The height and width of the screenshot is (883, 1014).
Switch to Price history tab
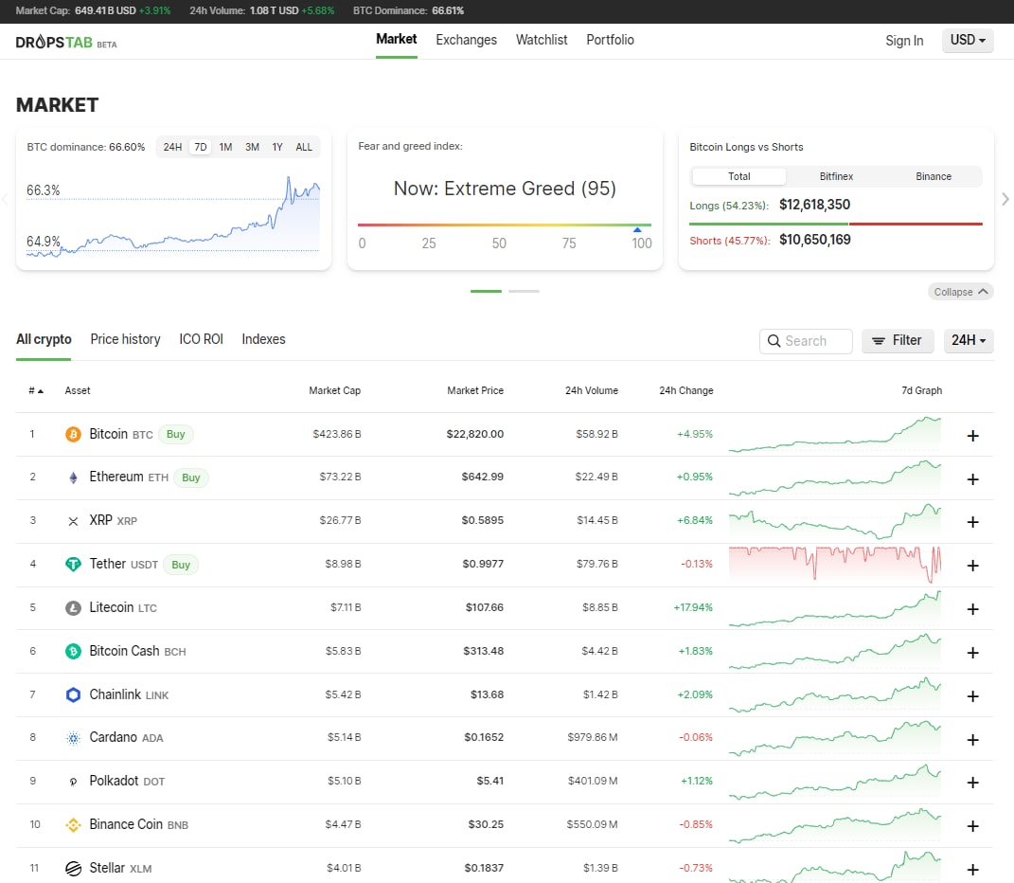tap(126, 339)
